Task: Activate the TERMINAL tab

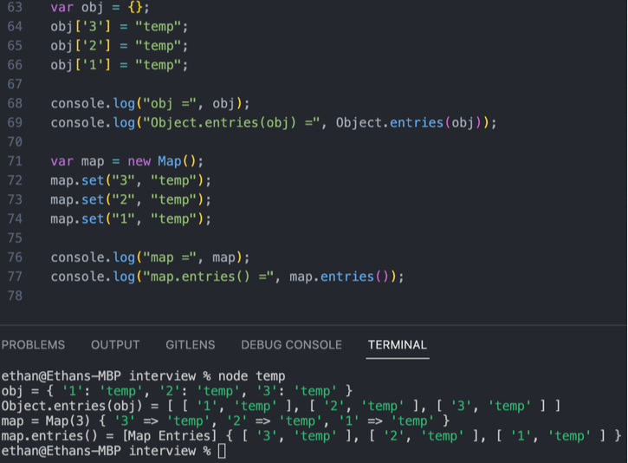Action: (x=398, y=345)
